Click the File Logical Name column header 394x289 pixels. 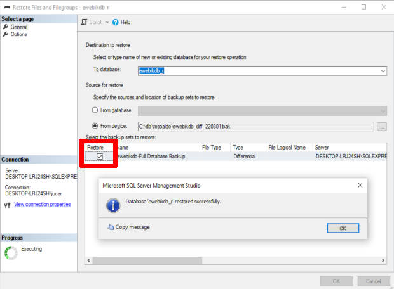[x=287, y=148]
